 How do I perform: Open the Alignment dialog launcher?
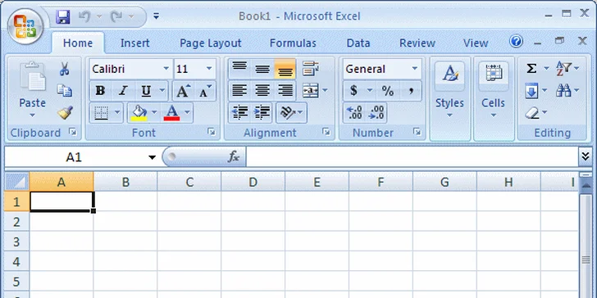(x=326, y=132)
